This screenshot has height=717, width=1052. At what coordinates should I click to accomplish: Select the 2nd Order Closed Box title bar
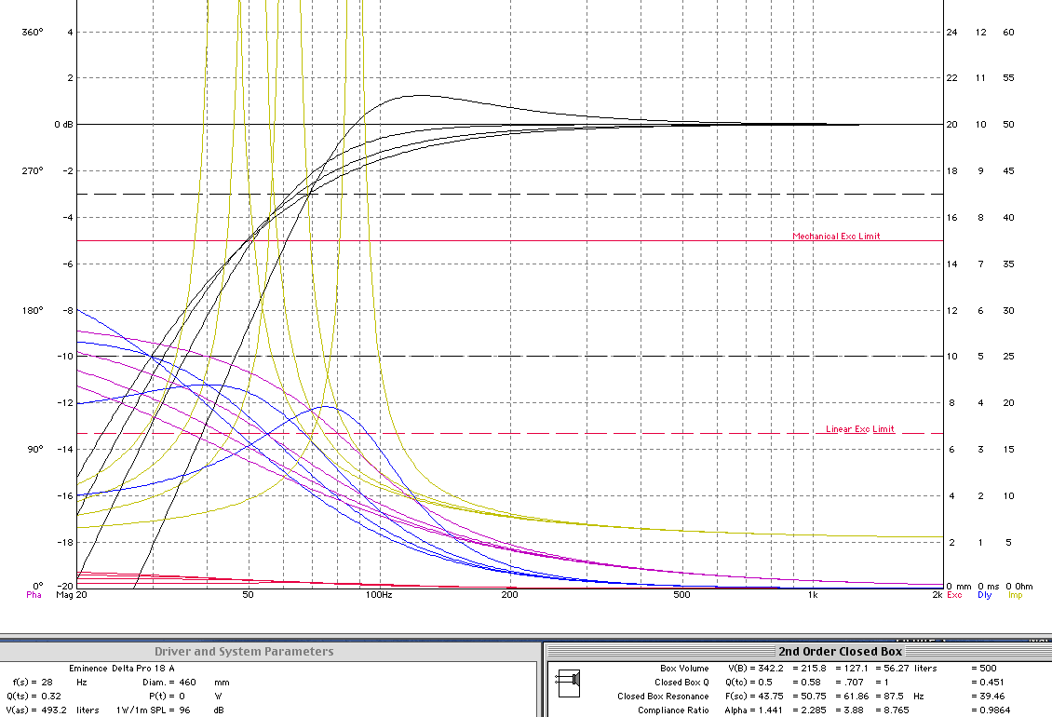click(799, 651)
